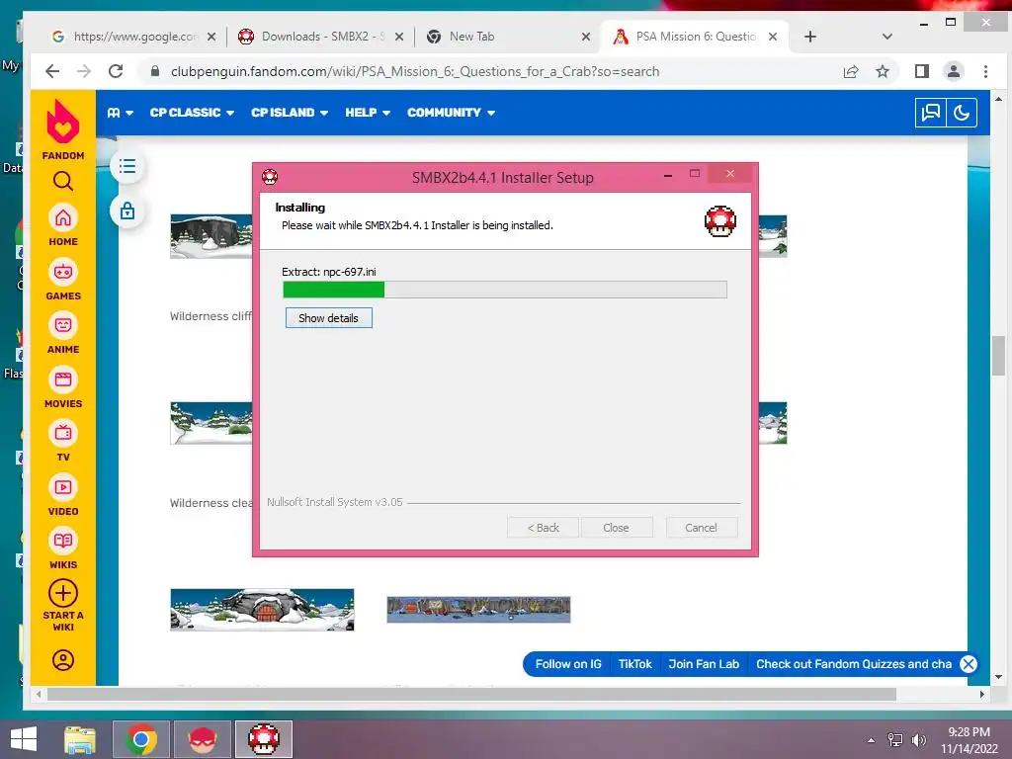
Task: Click the Chrome taskbar icon
Action: (x=141, y=739)
